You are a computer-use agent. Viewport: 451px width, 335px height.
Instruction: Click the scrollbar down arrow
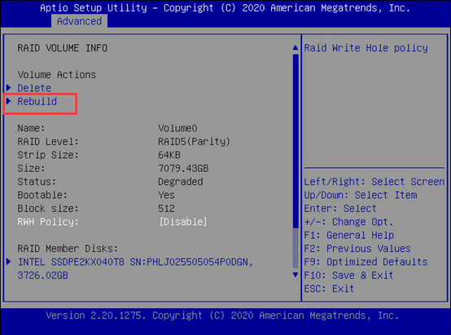(x=296, y=275)
